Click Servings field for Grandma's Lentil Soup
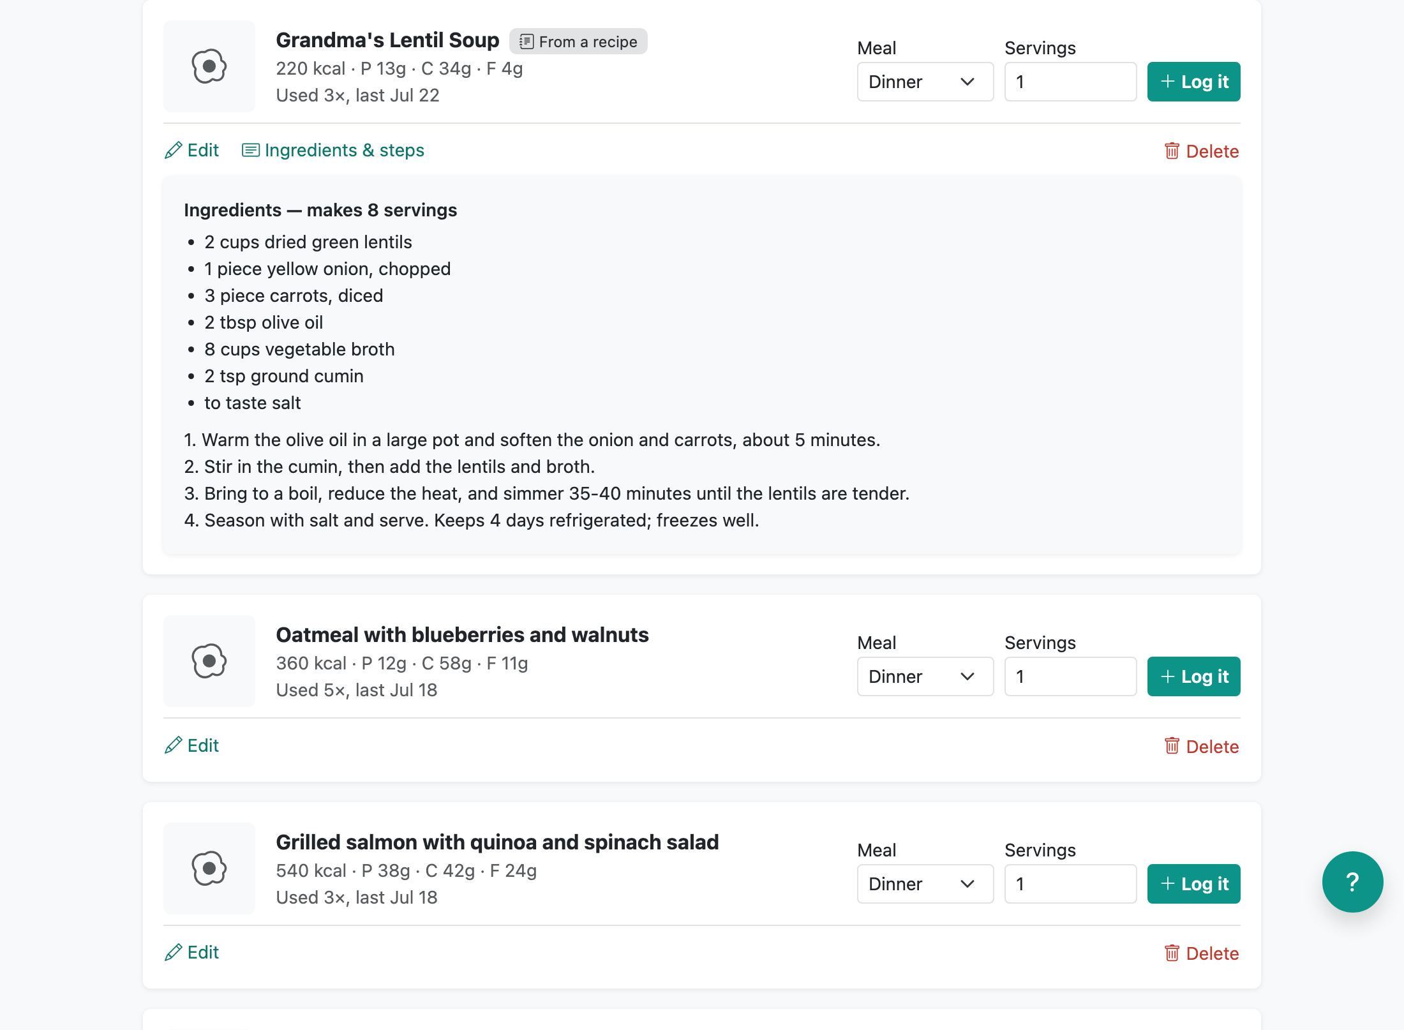Viewport: 1404px width, 1030px height. click(x=1071, y=82)
